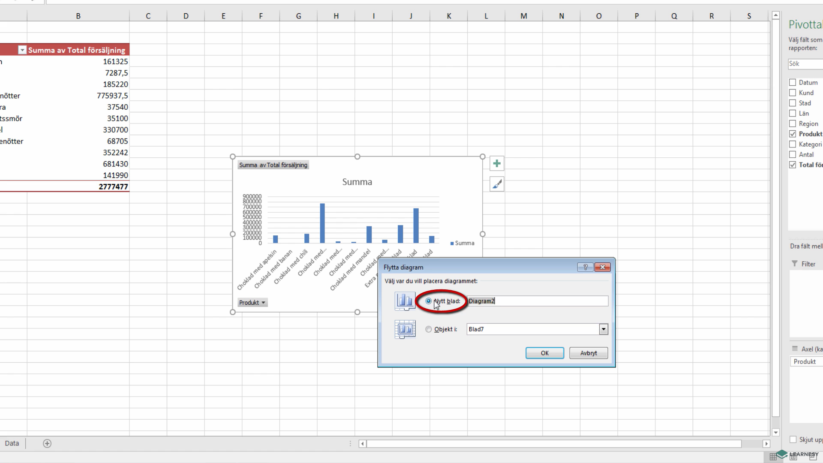This screenshot has width=823, height=463.
Task: Select the cell containing 161325
Action: 78,62
